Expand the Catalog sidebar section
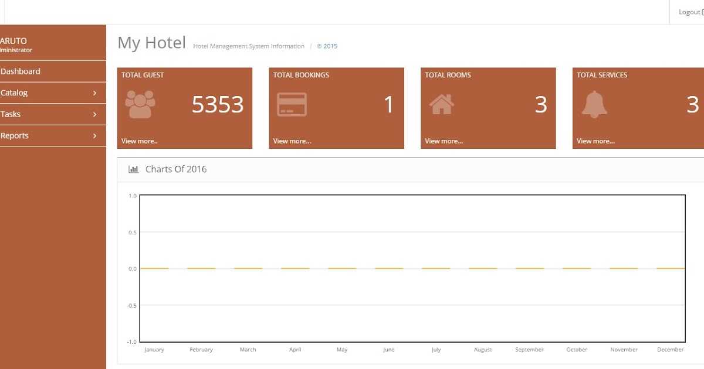Viewport: 704px width, 369px height. 94,93
